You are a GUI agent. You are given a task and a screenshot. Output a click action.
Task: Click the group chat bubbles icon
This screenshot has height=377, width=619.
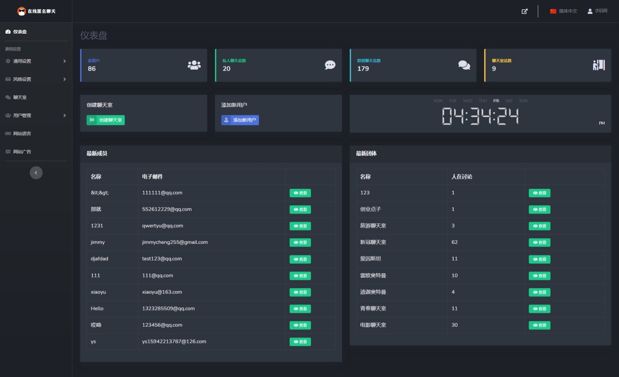[464, 65]
